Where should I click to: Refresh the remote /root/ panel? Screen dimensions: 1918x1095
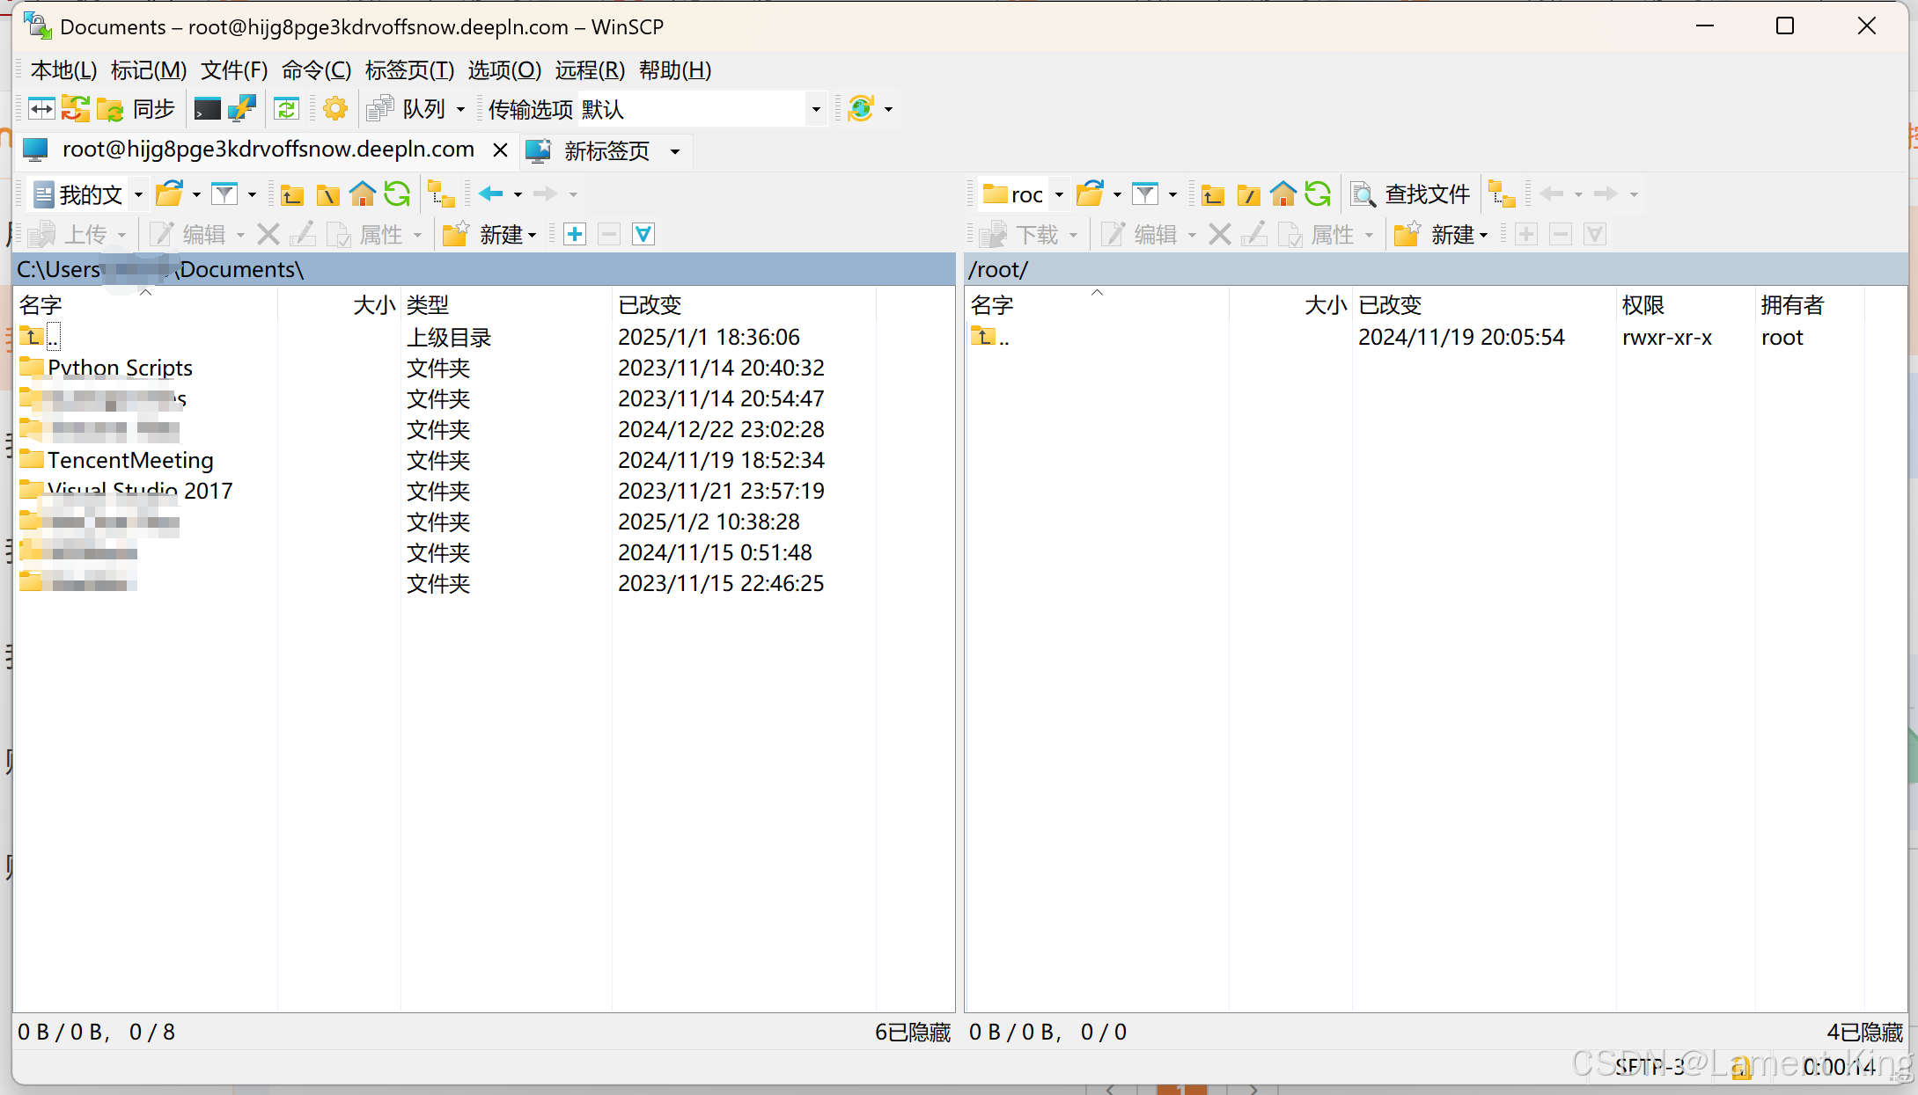tap(1318, 194)
